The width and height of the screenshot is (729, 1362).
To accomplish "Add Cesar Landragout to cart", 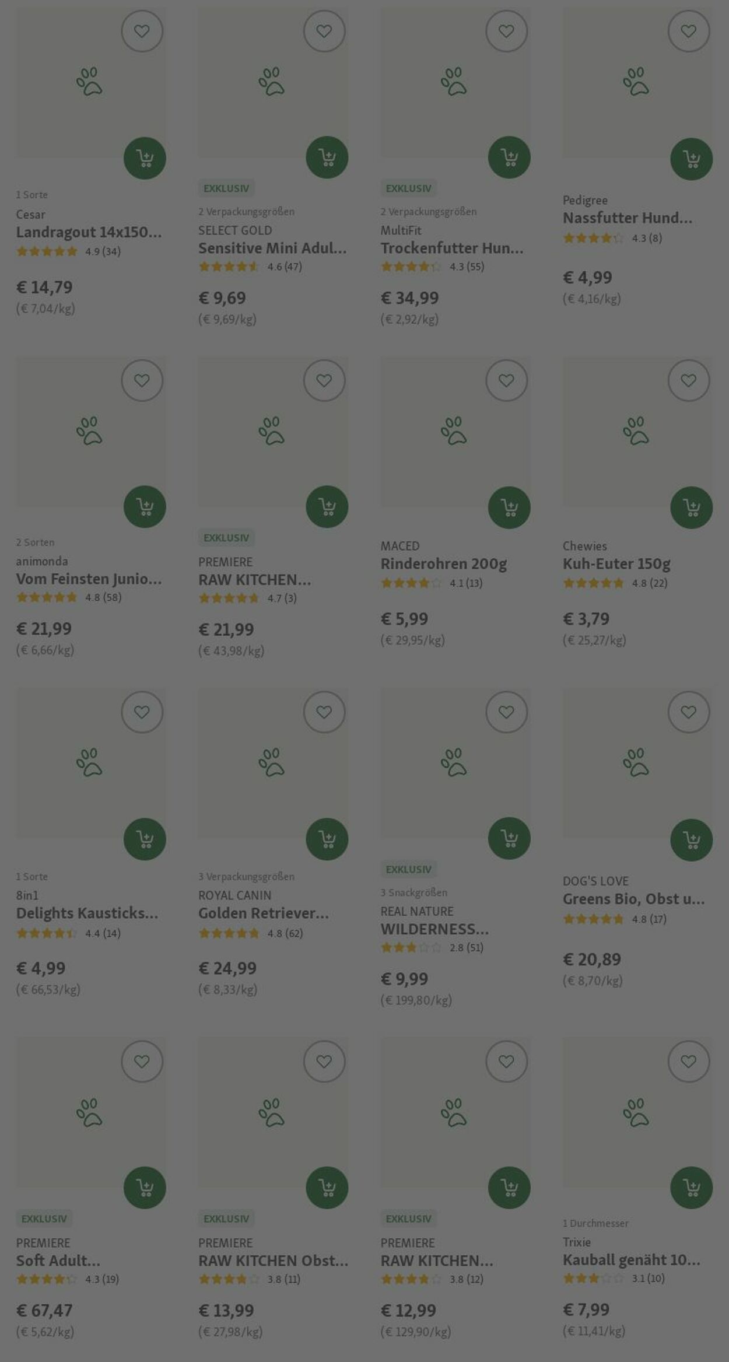I will coord(145,158).
